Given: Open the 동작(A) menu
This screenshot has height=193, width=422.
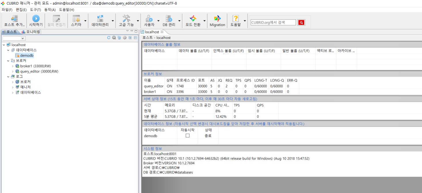Looking at the screenshot, I should pyautogui.click(x=50, y=10).
